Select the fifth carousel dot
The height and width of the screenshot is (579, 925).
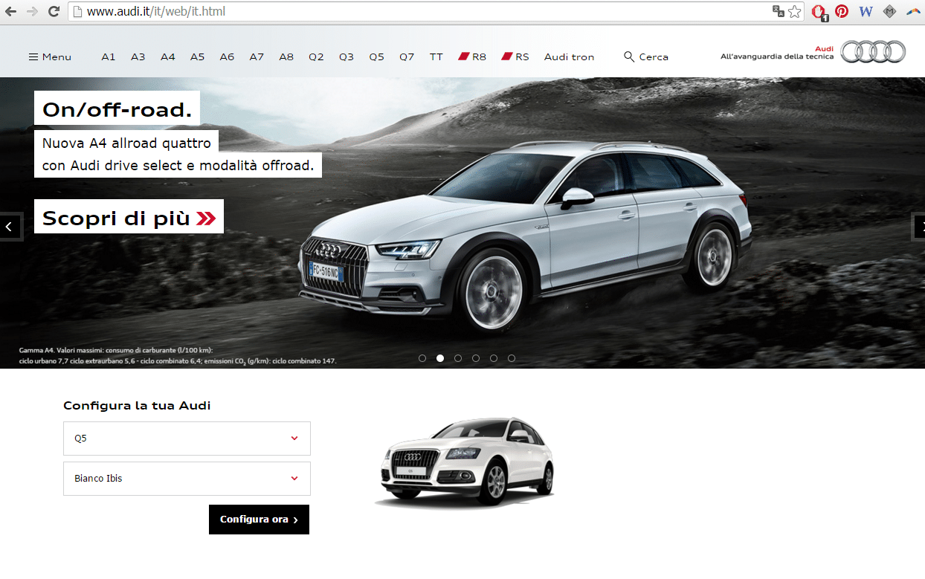(x=494, y=358)
